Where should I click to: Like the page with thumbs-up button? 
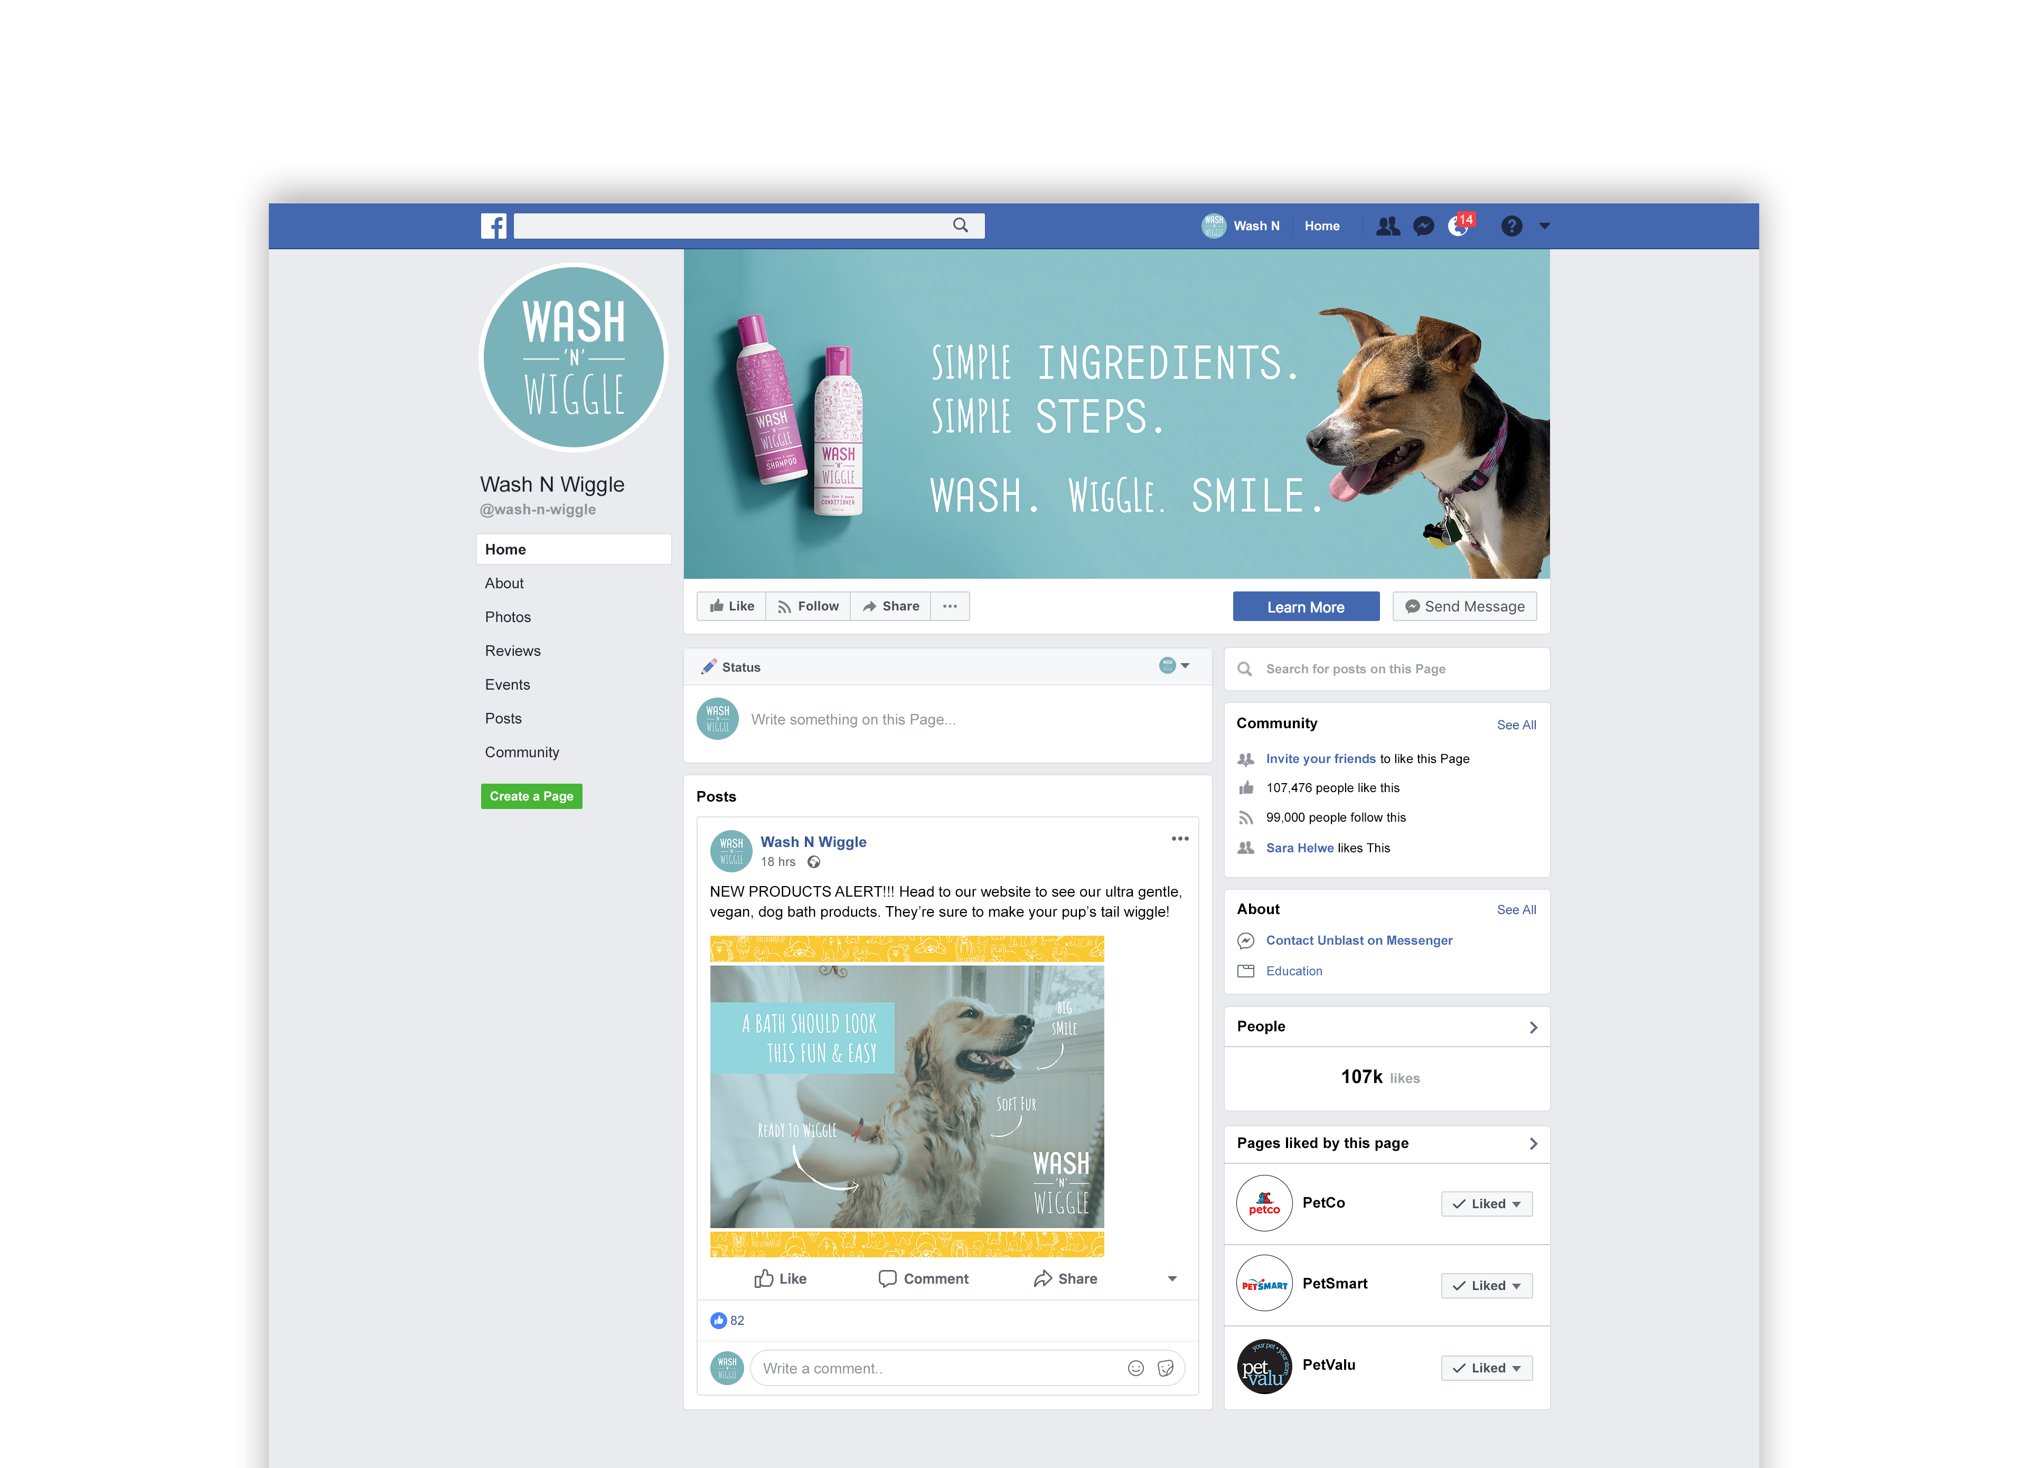click(731, 606)
